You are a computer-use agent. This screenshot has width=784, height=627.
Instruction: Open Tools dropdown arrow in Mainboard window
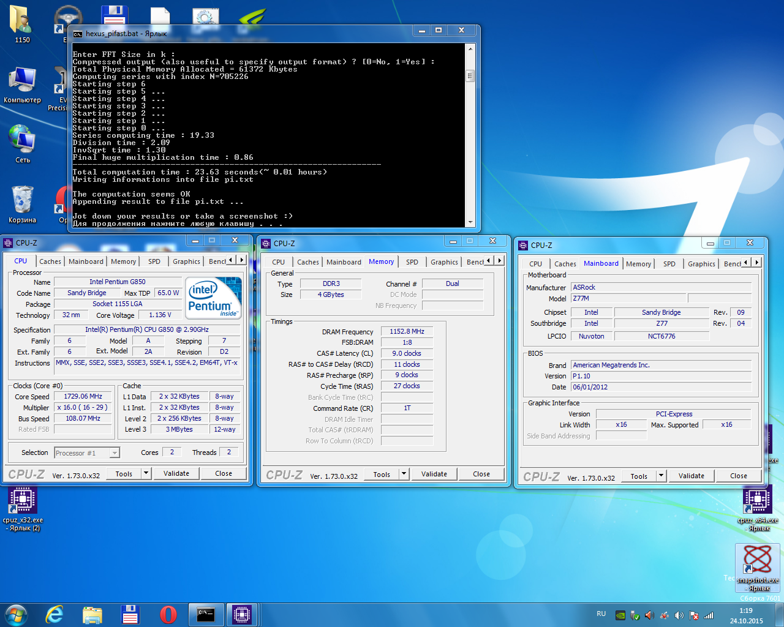(x=661, y=476)
